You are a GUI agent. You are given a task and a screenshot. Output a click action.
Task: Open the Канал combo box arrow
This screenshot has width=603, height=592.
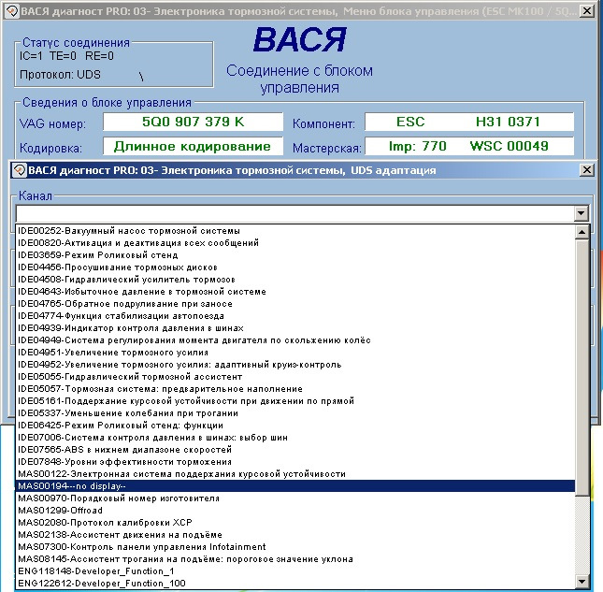click(581, 213)
